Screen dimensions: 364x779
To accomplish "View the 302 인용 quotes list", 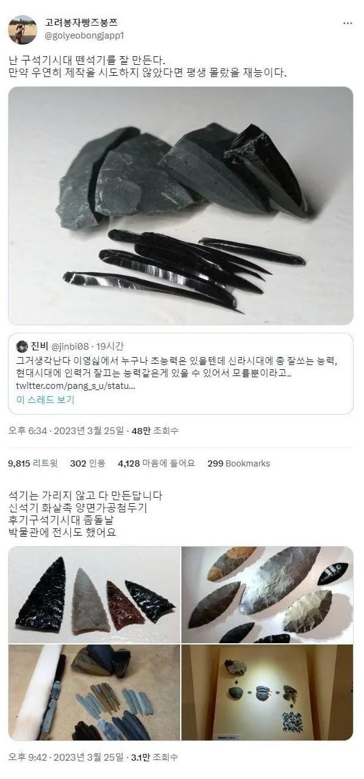I will coord(87,463).
